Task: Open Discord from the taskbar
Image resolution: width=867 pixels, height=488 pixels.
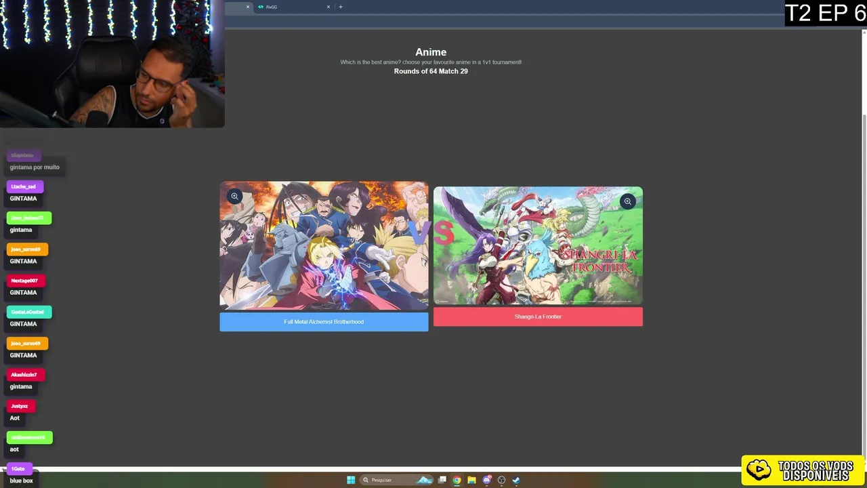Action: (486, 480)
